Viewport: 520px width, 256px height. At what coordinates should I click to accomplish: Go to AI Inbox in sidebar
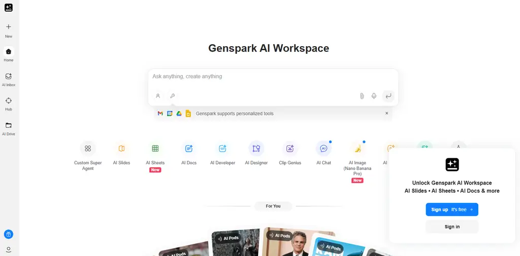9,80
